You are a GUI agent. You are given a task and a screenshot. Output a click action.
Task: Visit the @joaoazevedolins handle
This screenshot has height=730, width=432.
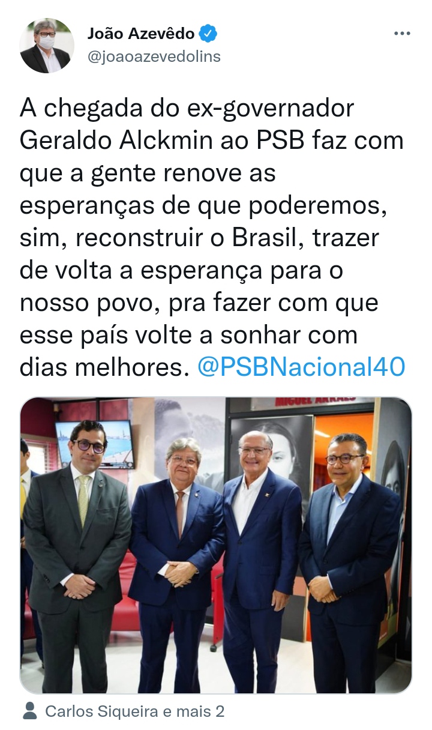[x=154, y=56]
